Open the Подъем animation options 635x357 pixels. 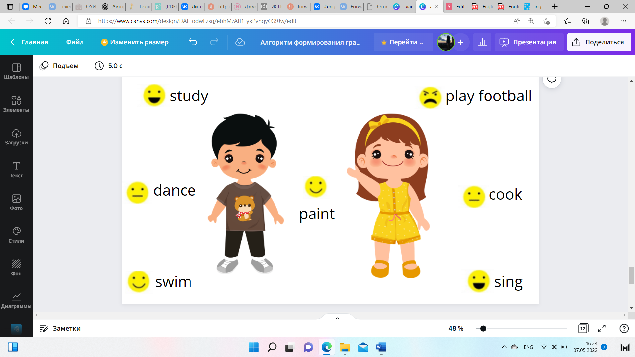point(60,66)
